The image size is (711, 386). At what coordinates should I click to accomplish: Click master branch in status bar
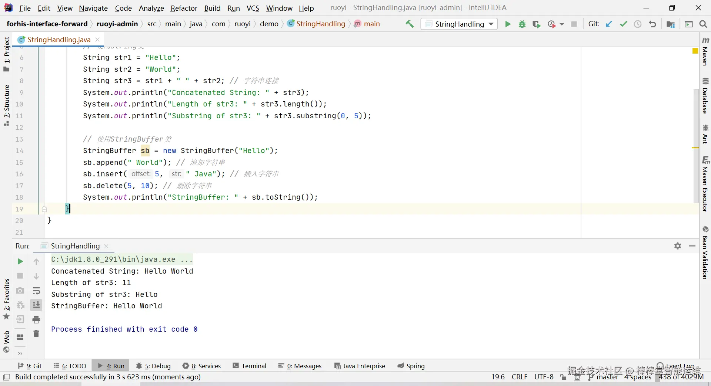click(x=607, y=377)
